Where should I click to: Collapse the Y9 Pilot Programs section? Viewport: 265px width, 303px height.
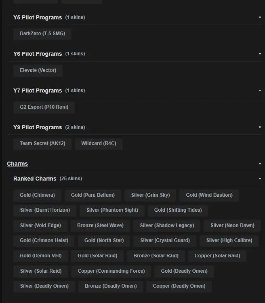[260, 127]
